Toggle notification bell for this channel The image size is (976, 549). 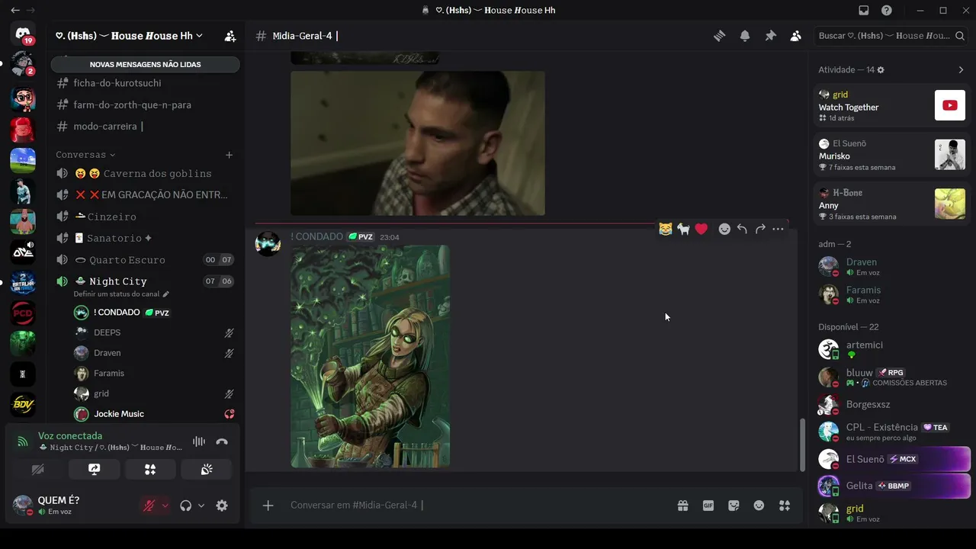coord(745,36)
